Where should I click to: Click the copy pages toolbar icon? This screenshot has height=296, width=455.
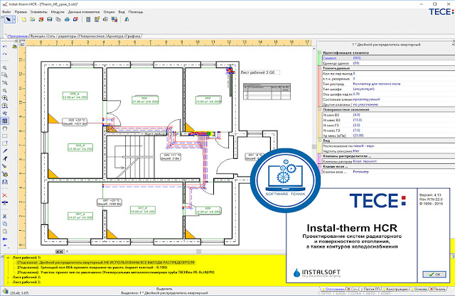click(x=58, y=19)
